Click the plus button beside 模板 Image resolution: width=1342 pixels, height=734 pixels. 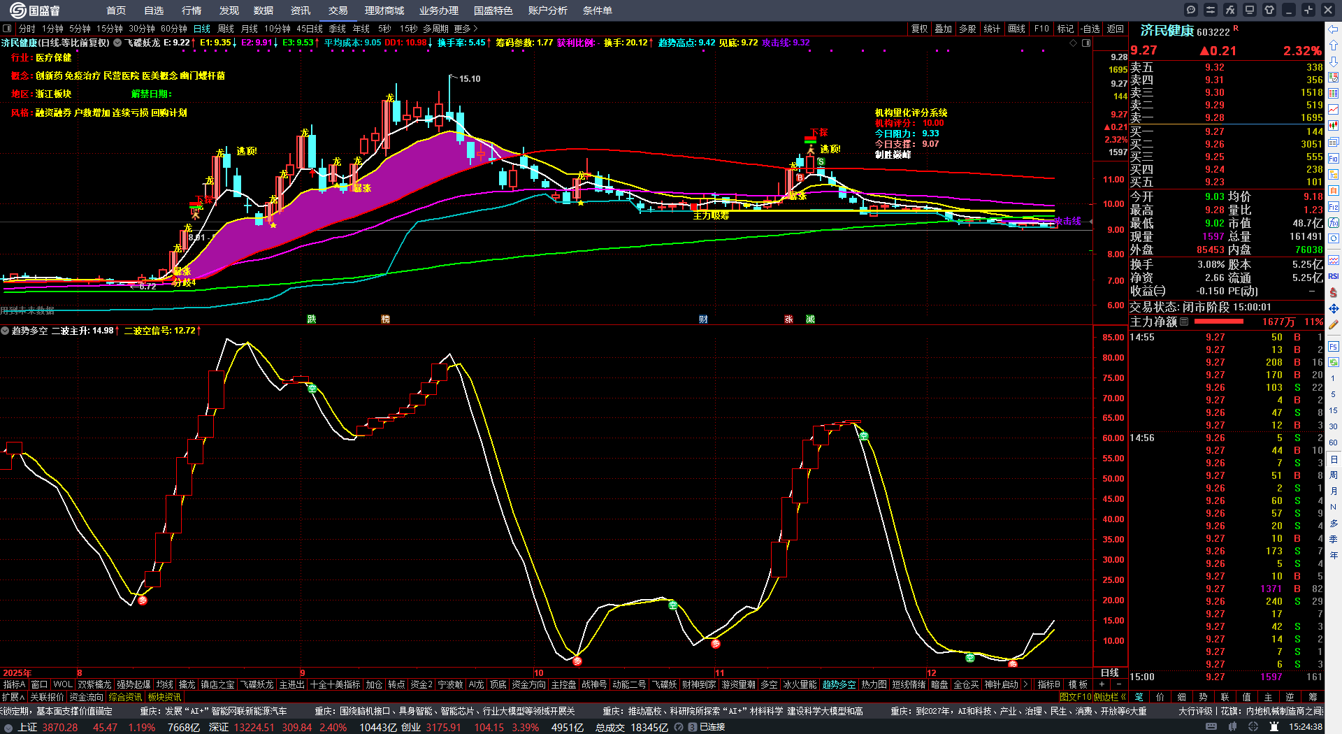(1102, 684)
